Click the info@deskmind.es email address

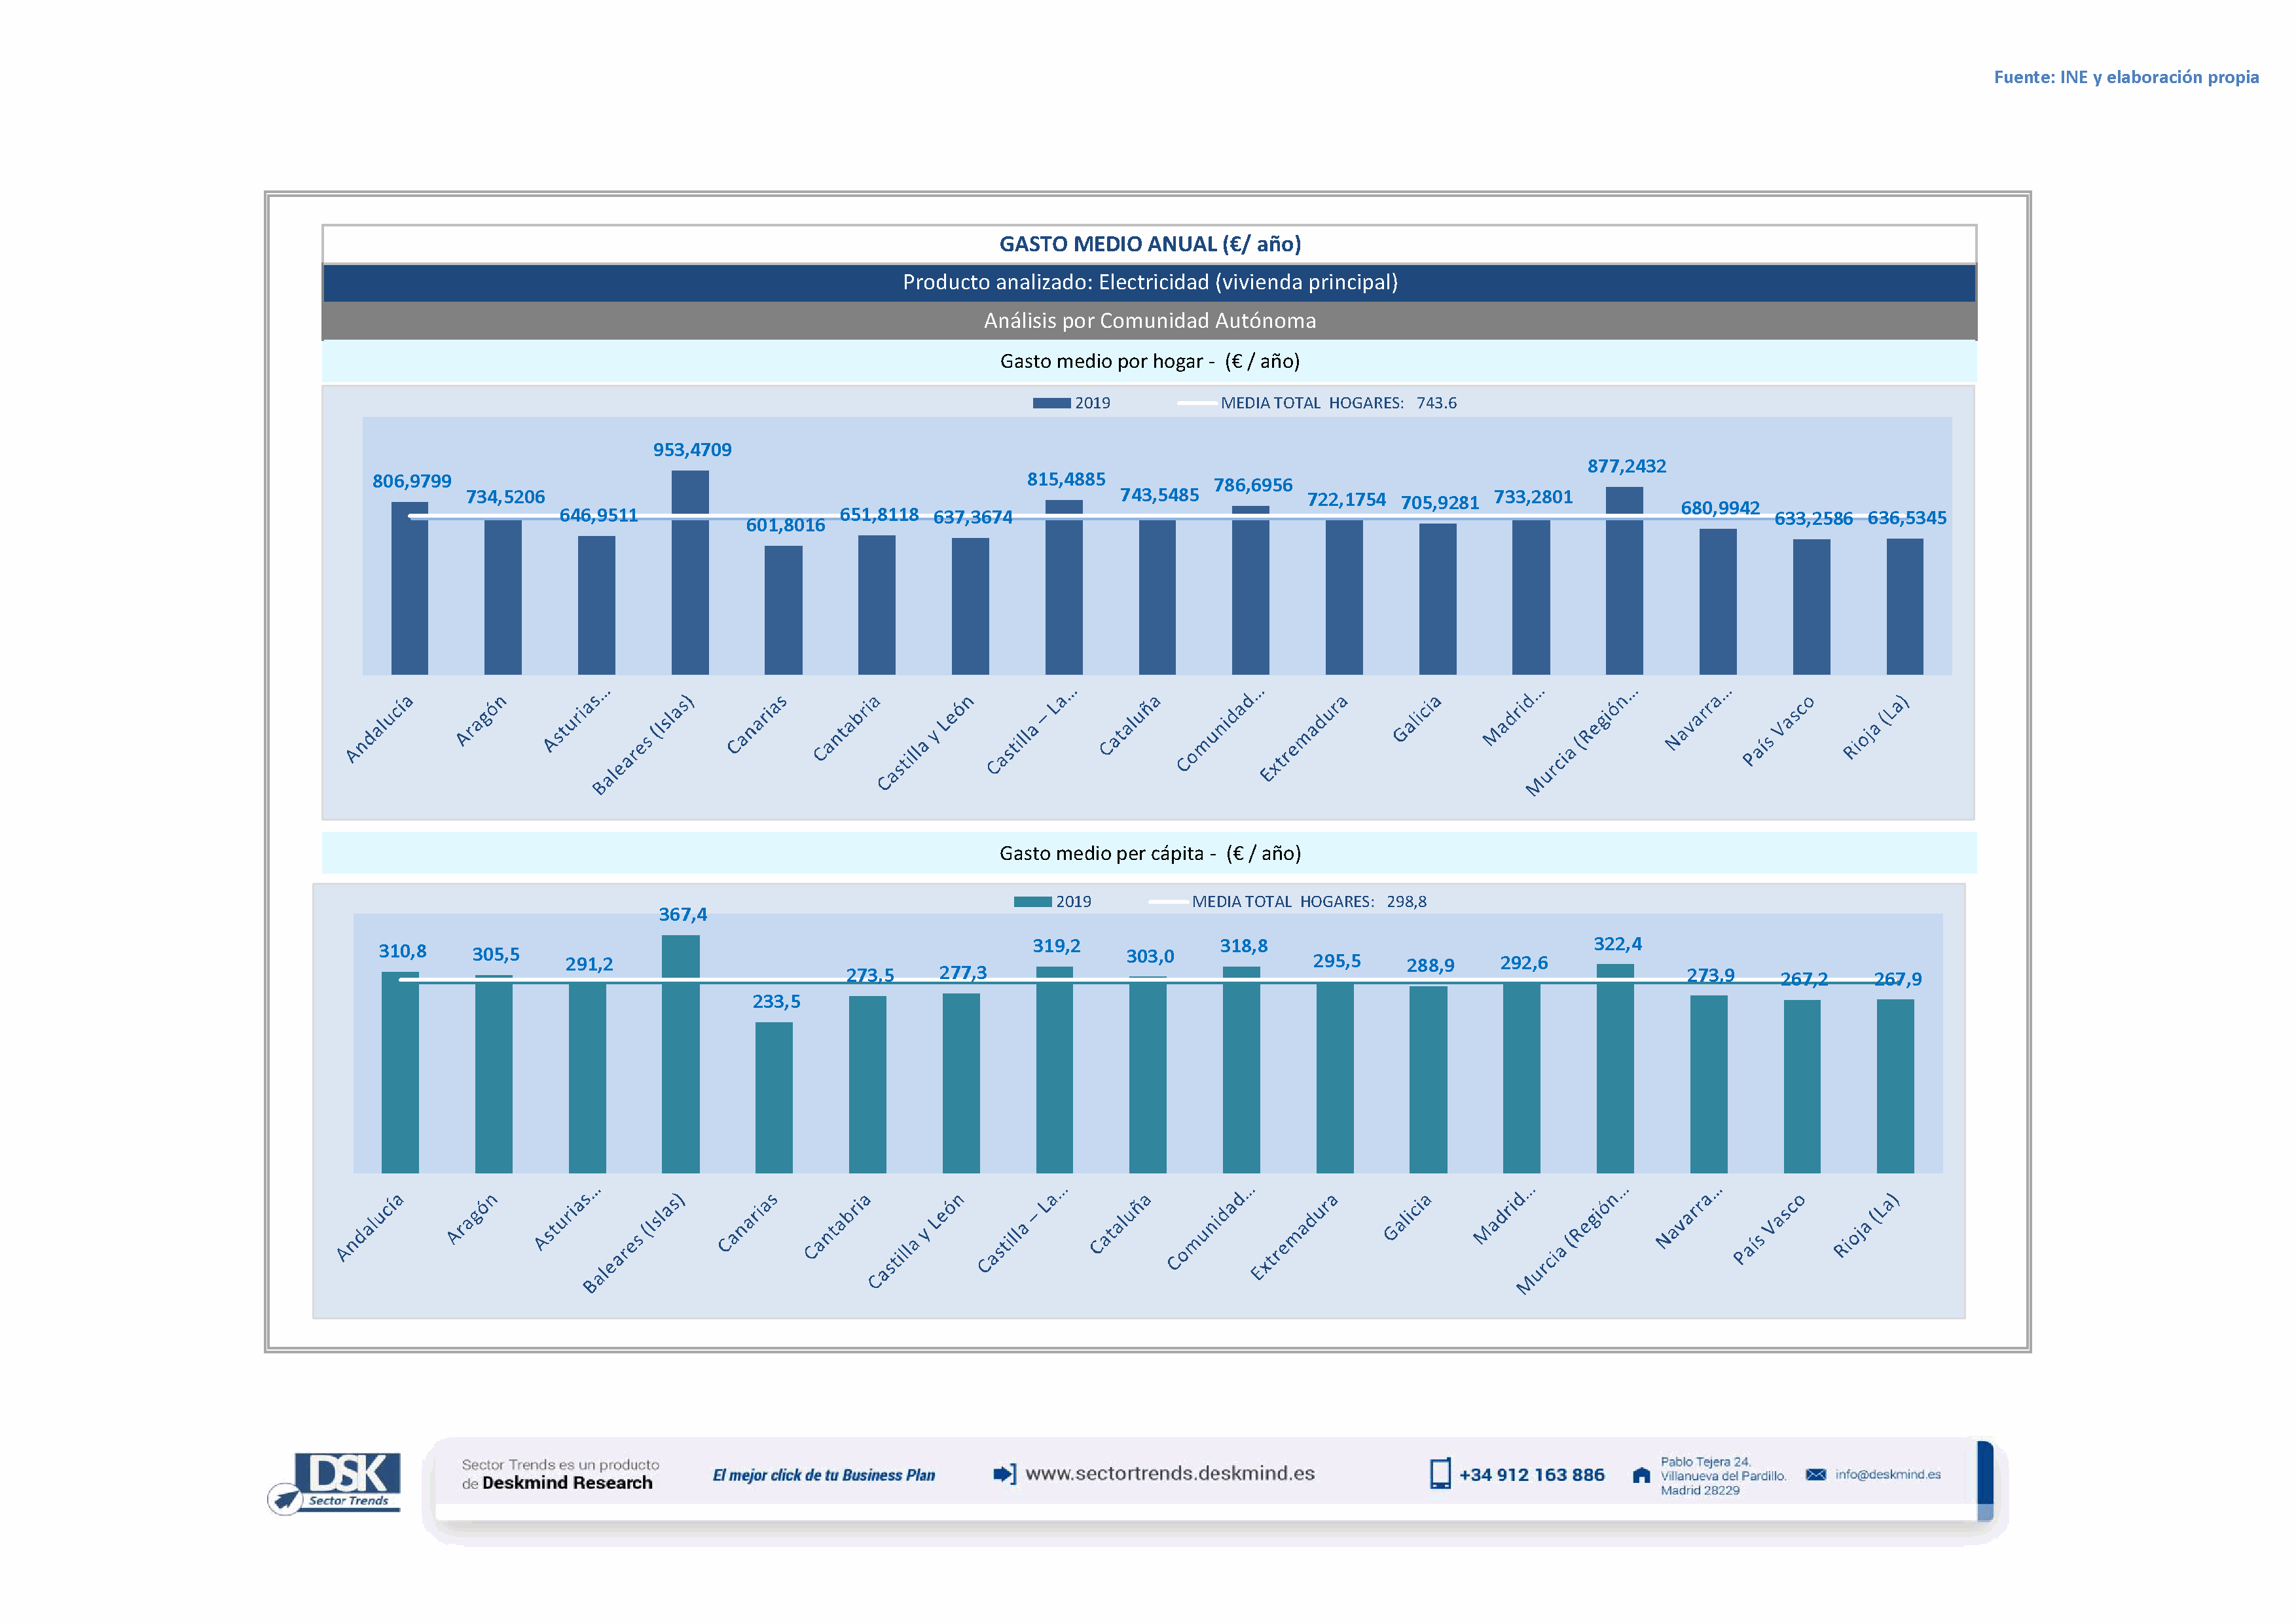coord(1888,1474)
